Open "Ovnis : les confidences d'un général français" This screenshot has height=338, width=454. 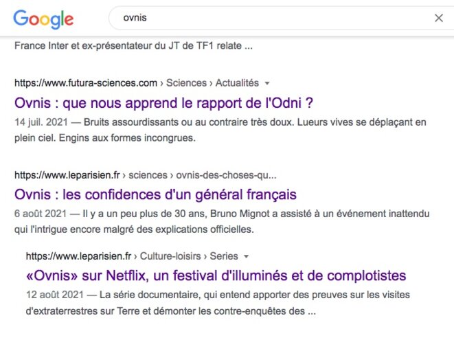click(155, 194)
